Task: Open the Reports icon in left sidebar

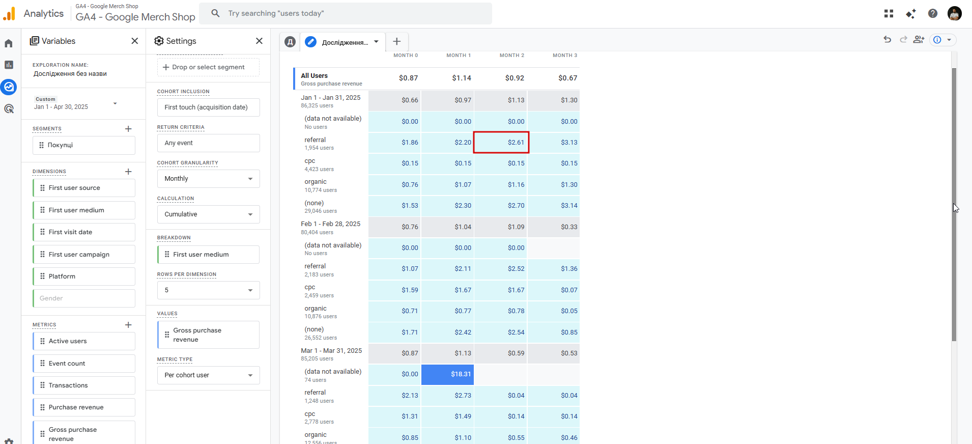Action: (9, 65)
